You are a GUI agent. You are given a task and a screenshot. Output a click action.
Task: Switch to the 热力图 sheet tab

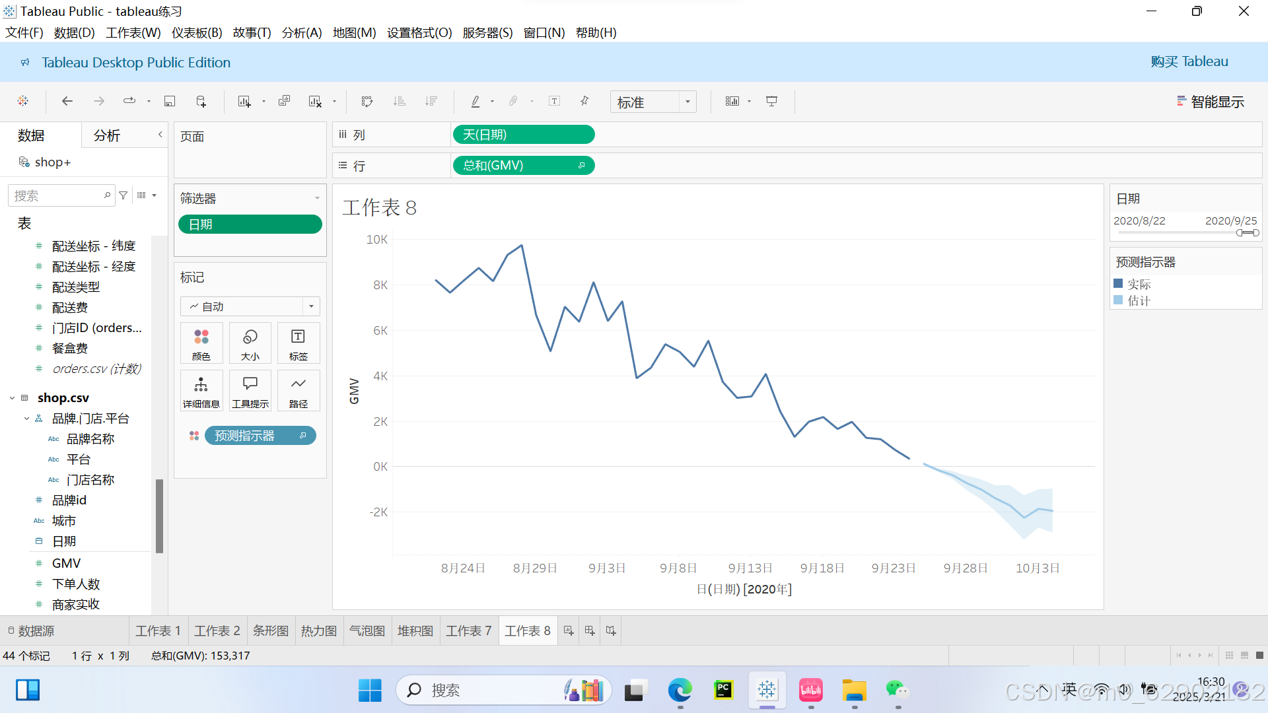tap(319, 630)
